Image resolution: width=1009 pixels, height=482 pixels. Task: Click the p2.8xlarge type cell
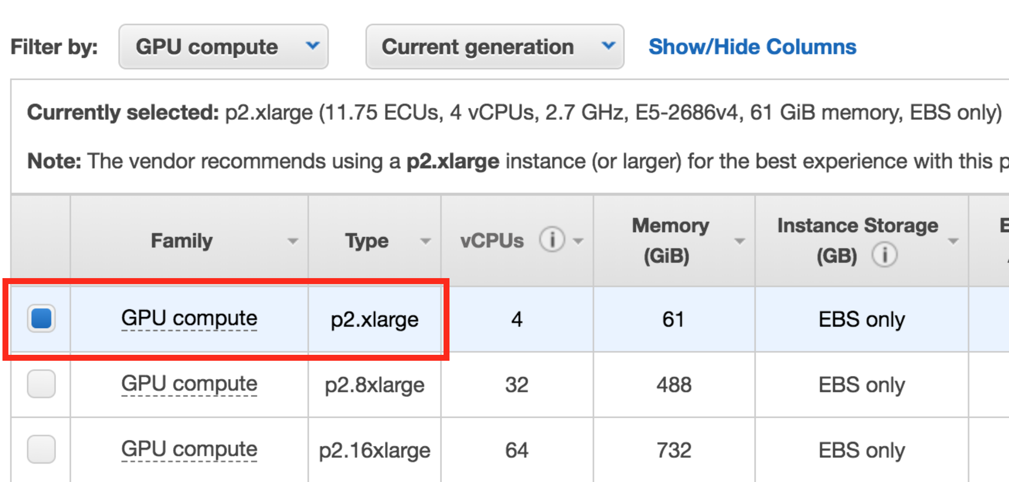(x=375, y=385)
